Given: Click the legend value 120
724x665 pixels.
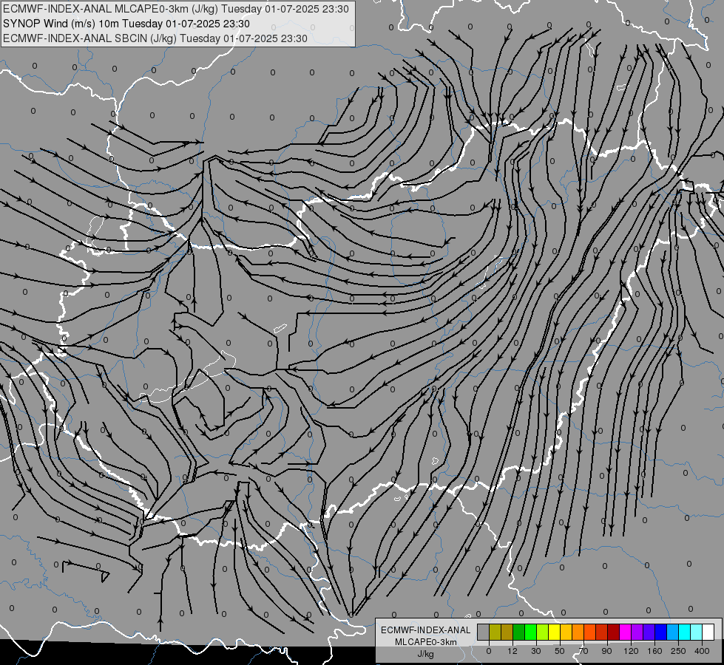Looking at the screenshot, I should 631,651.
